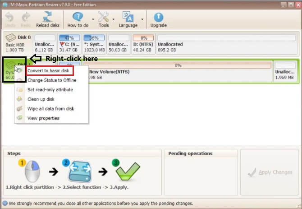Viewport: 302px width, 209px height.
Task: Choose Change Status to Offline
Action: (x=51, y=80)
